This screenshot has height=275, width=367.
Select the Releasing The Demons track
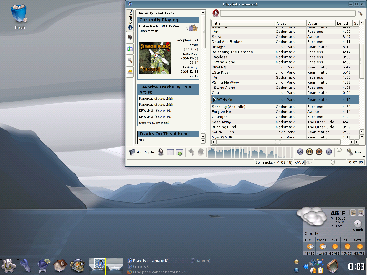(285, 52)
